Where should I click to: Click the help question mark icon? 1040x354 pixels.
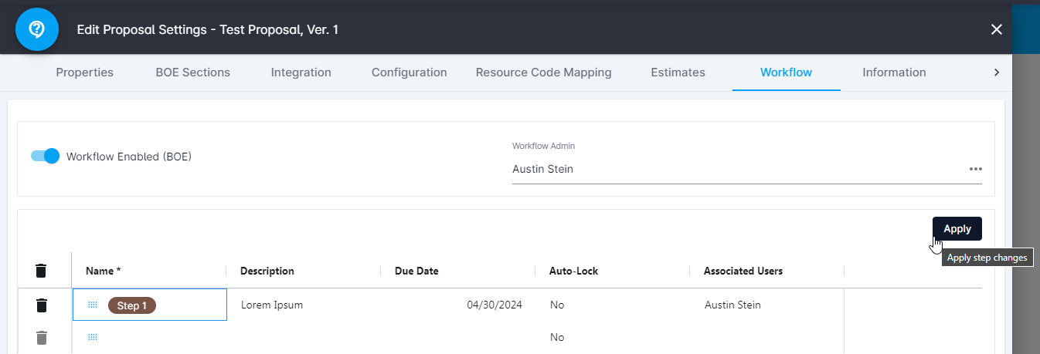(37, 29)
